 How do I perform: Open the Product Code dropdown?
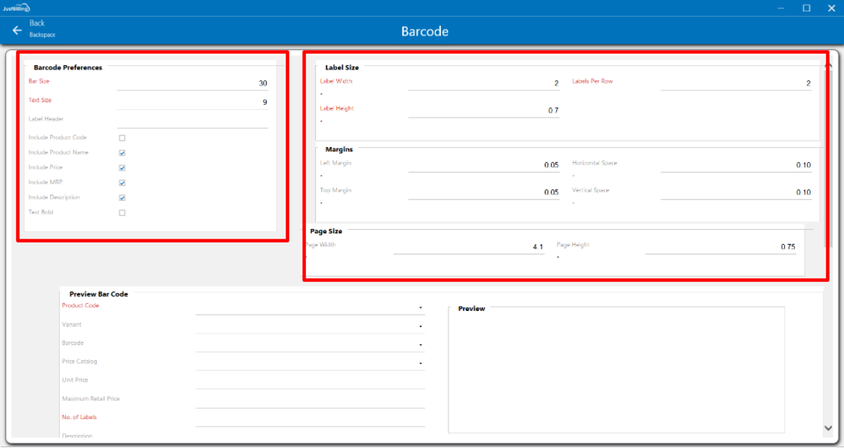point(420,308)
